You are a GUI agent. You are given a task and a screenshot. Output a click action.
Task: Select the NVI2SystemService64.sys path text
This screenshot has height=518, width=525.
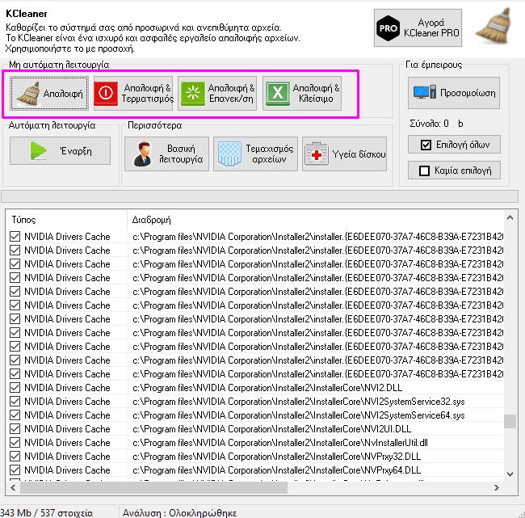[x=298, y=415]
